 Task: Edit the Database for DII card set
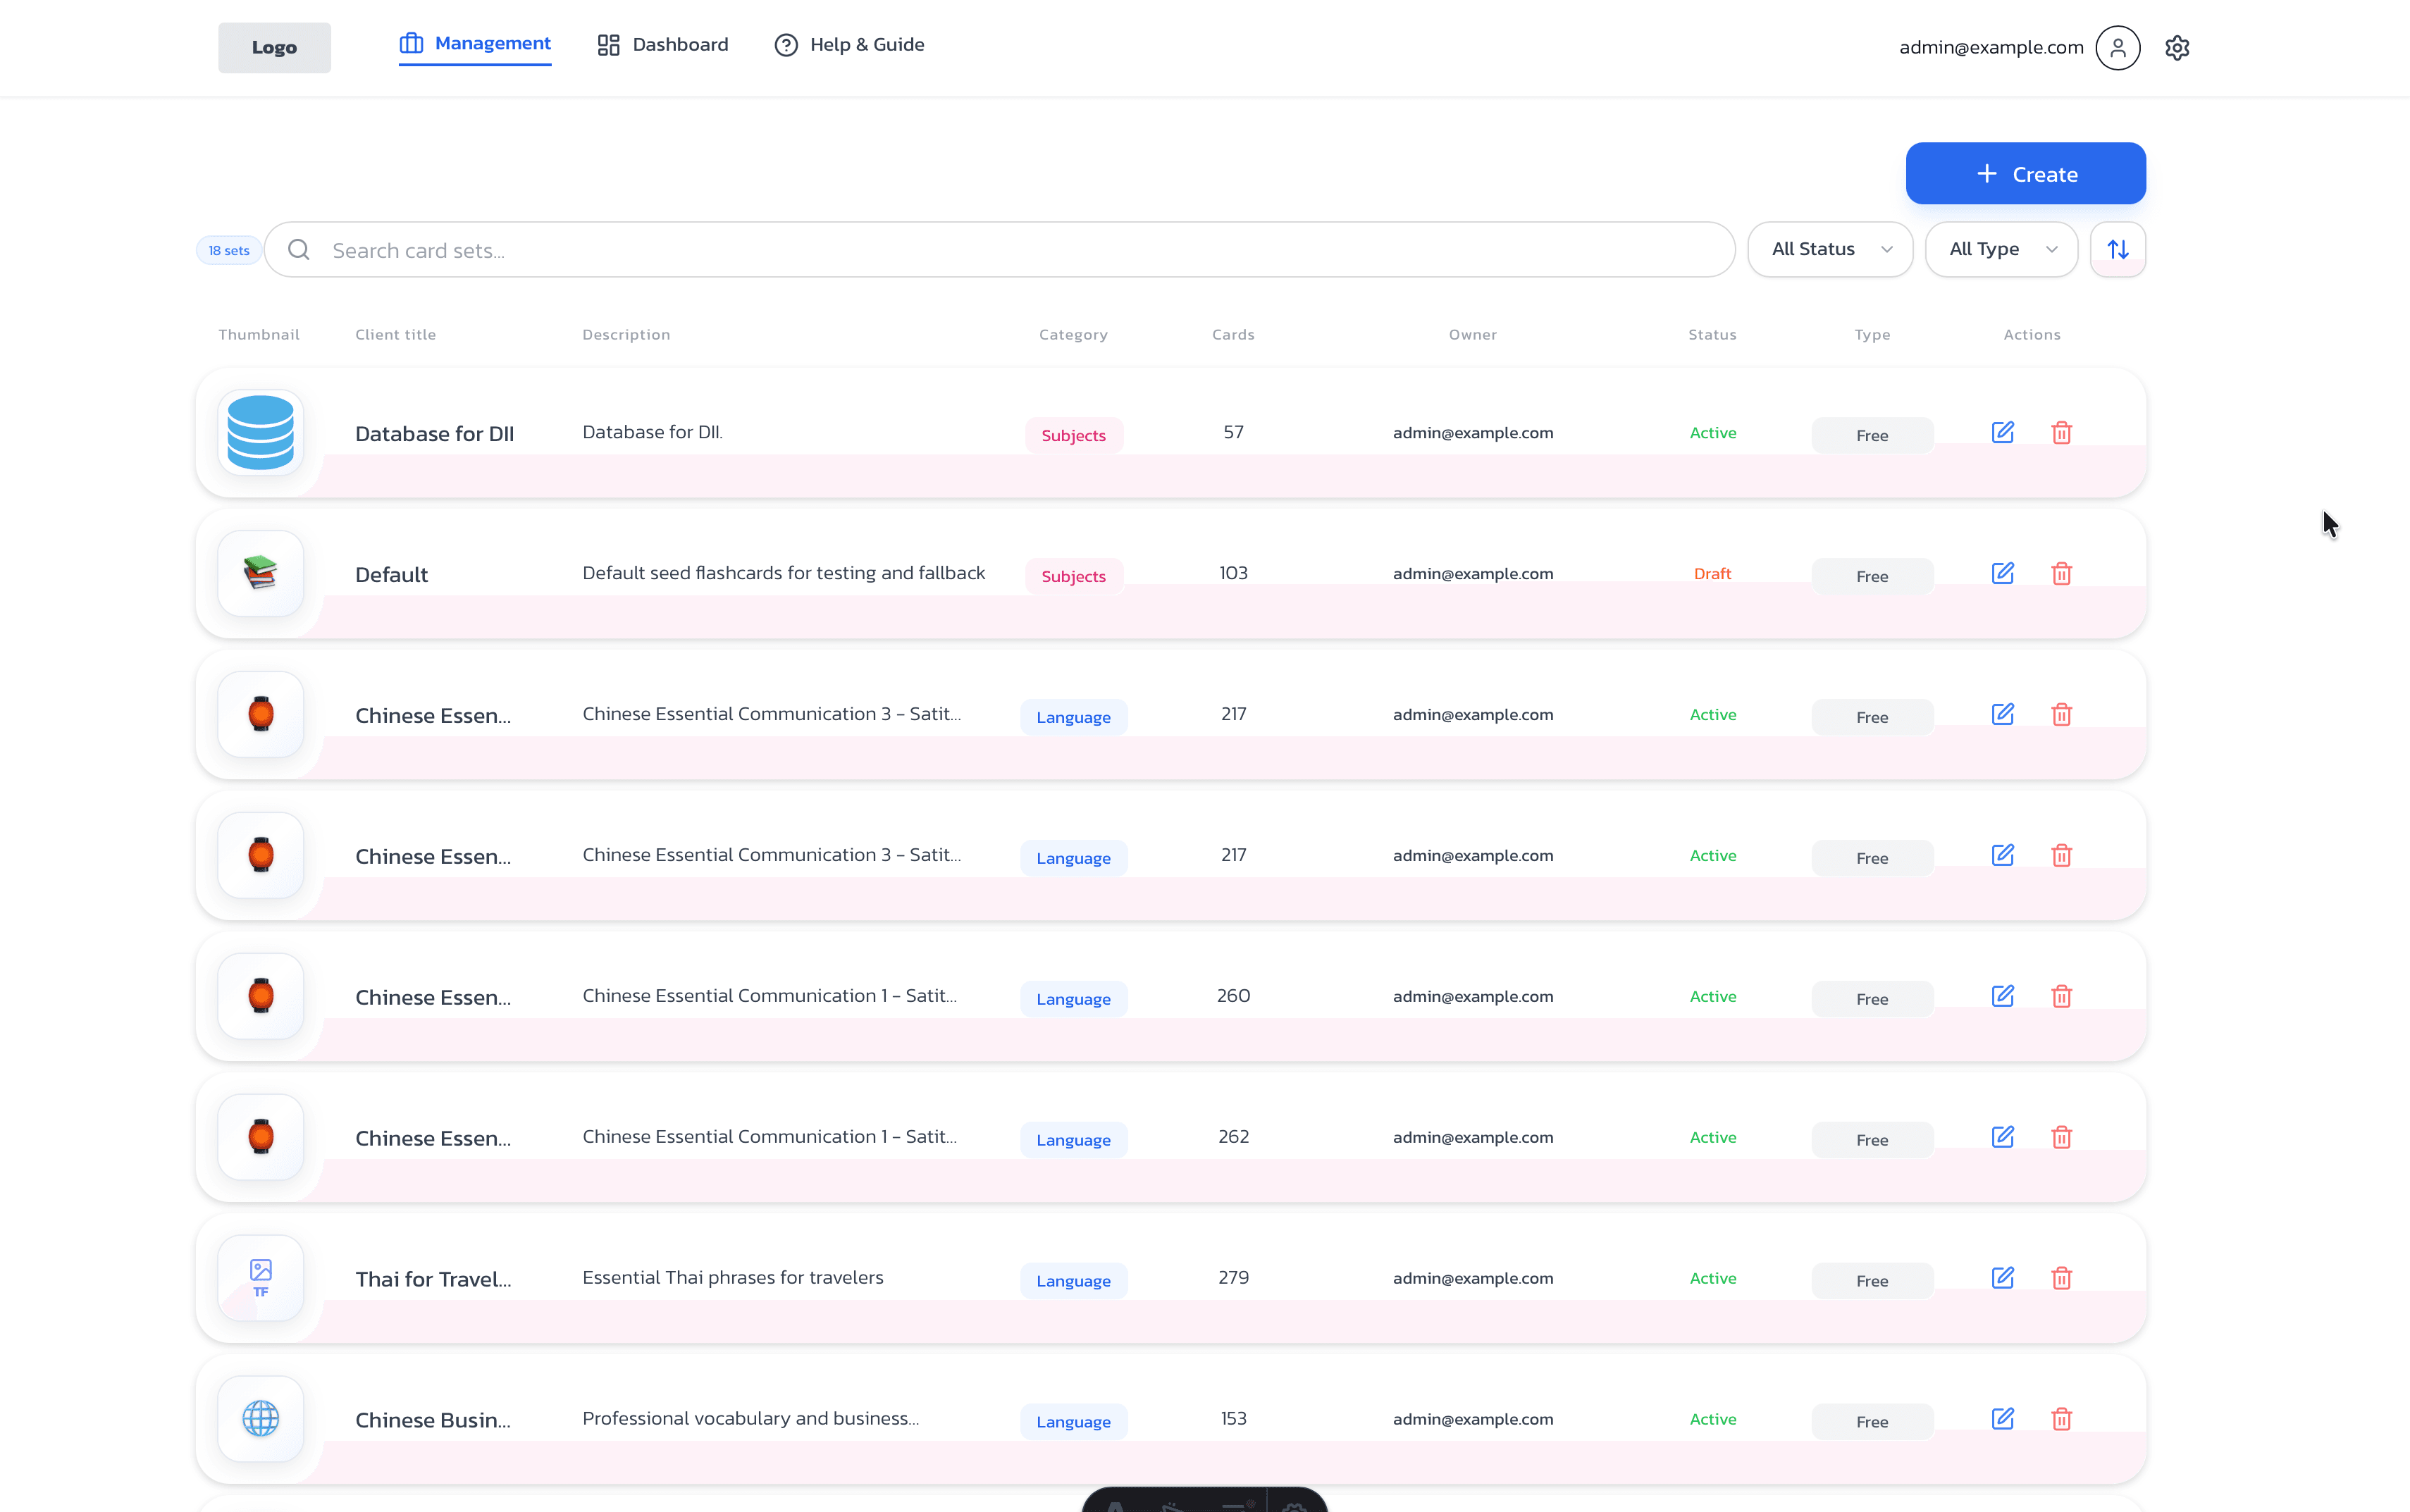pyautogui.click(x=2002, y=432)
